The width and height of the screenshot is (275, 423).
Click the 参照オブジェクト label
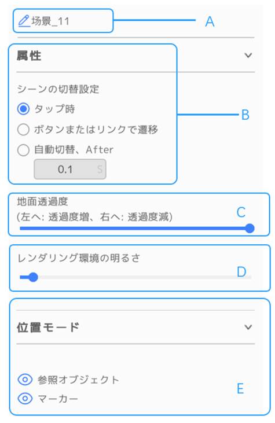pos(78,380)
